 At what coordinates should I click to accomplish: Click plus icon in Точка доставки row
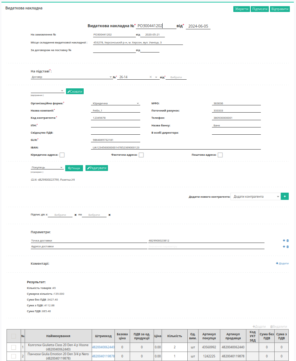coord(284,240)
